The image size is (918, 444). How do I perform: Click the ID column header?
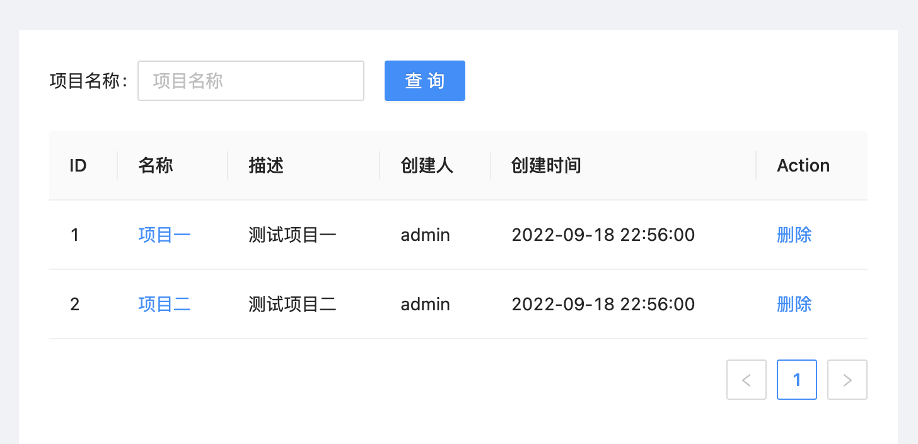click(x=83, y=166)
